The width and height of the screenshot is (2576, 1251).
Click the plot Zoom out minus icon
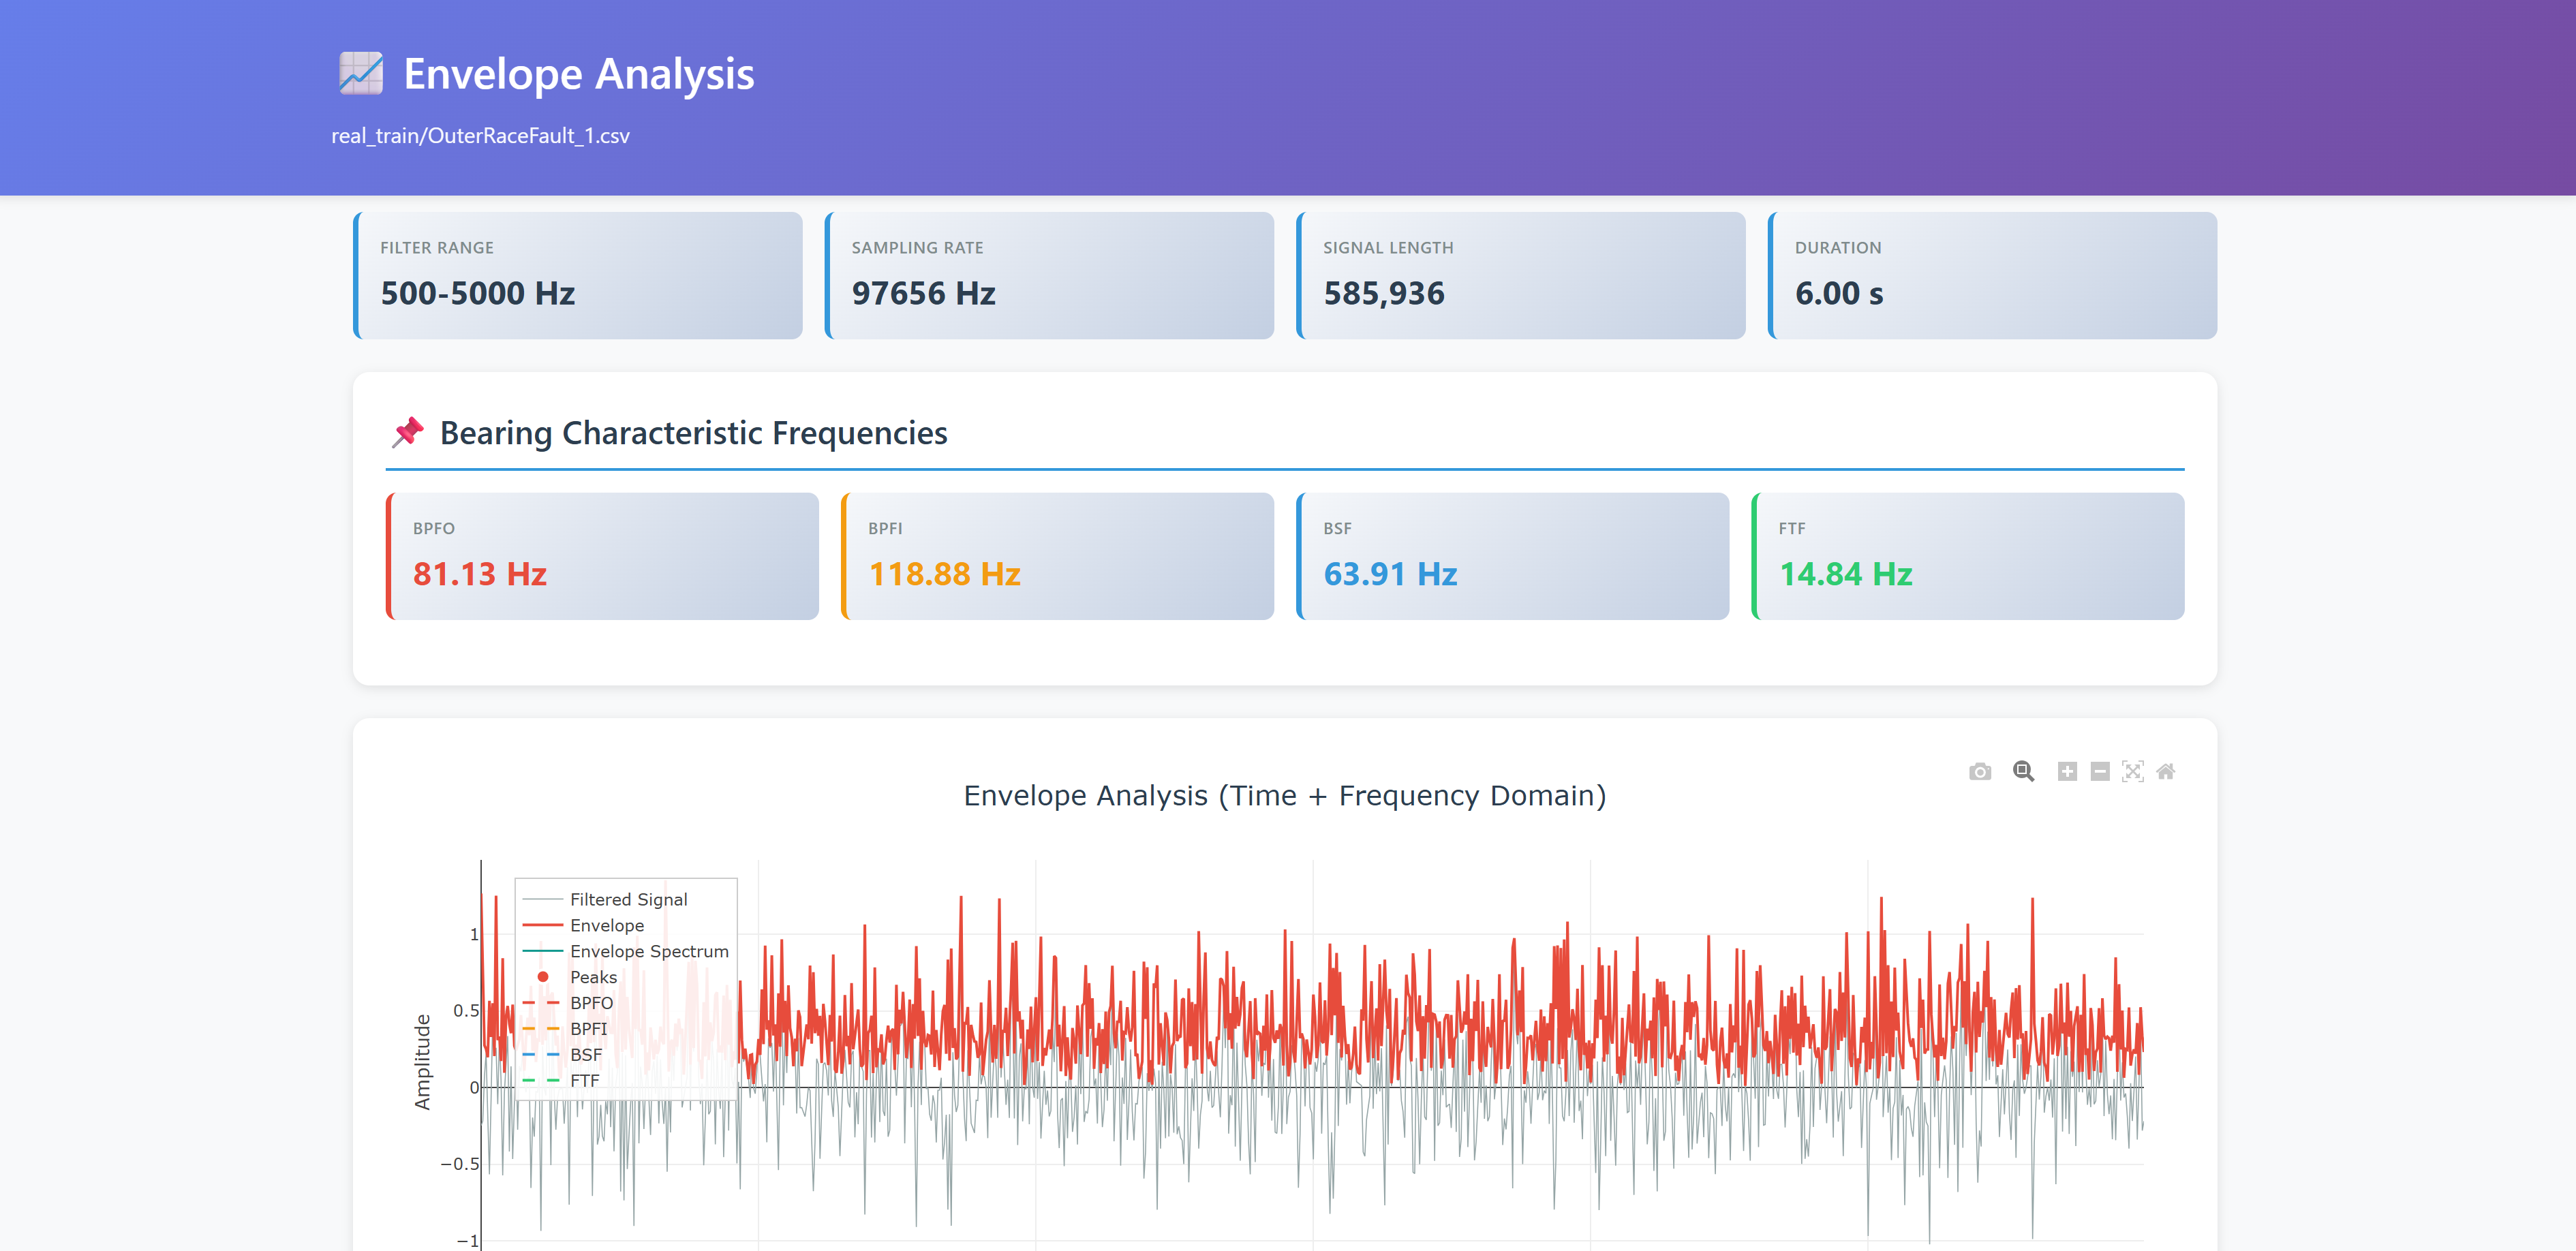coord(2100,771)
